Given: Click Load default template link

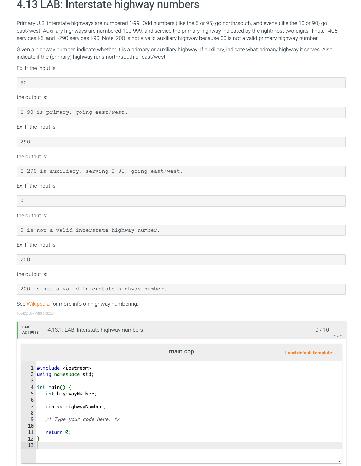Looking at the screenshot, I should coord(310,353).
